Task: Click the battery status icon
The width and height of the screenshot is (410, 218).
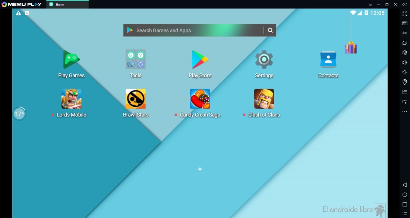Action: click(366, 13)
